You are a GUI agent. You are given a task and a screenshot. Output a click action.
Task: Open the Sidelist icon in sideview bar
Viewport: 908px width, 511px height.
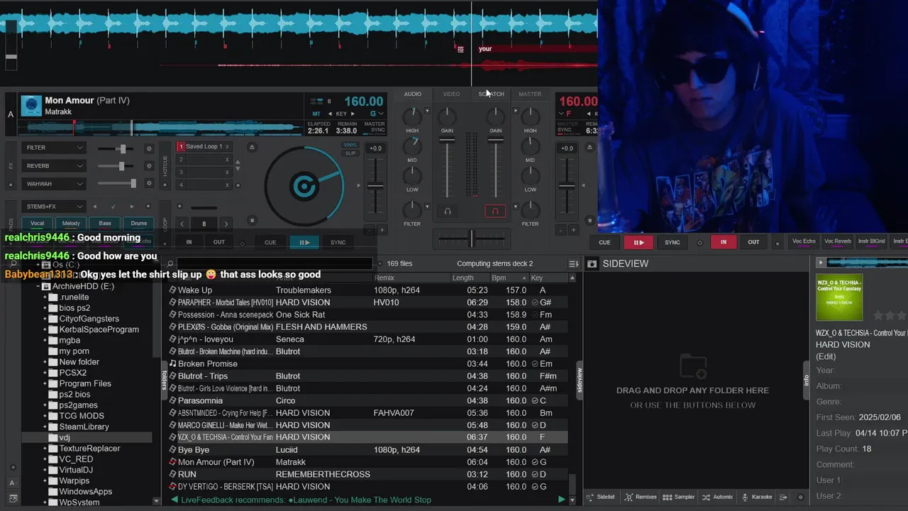[602, 497]
